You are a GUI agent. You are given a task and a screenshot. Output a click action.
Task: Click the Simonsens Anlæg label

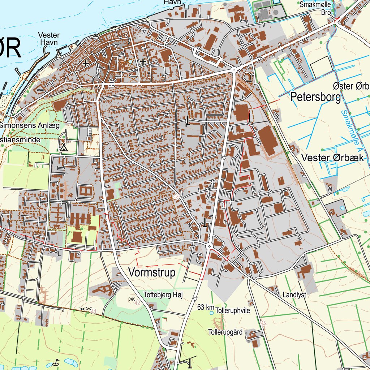tap(30, 125)
